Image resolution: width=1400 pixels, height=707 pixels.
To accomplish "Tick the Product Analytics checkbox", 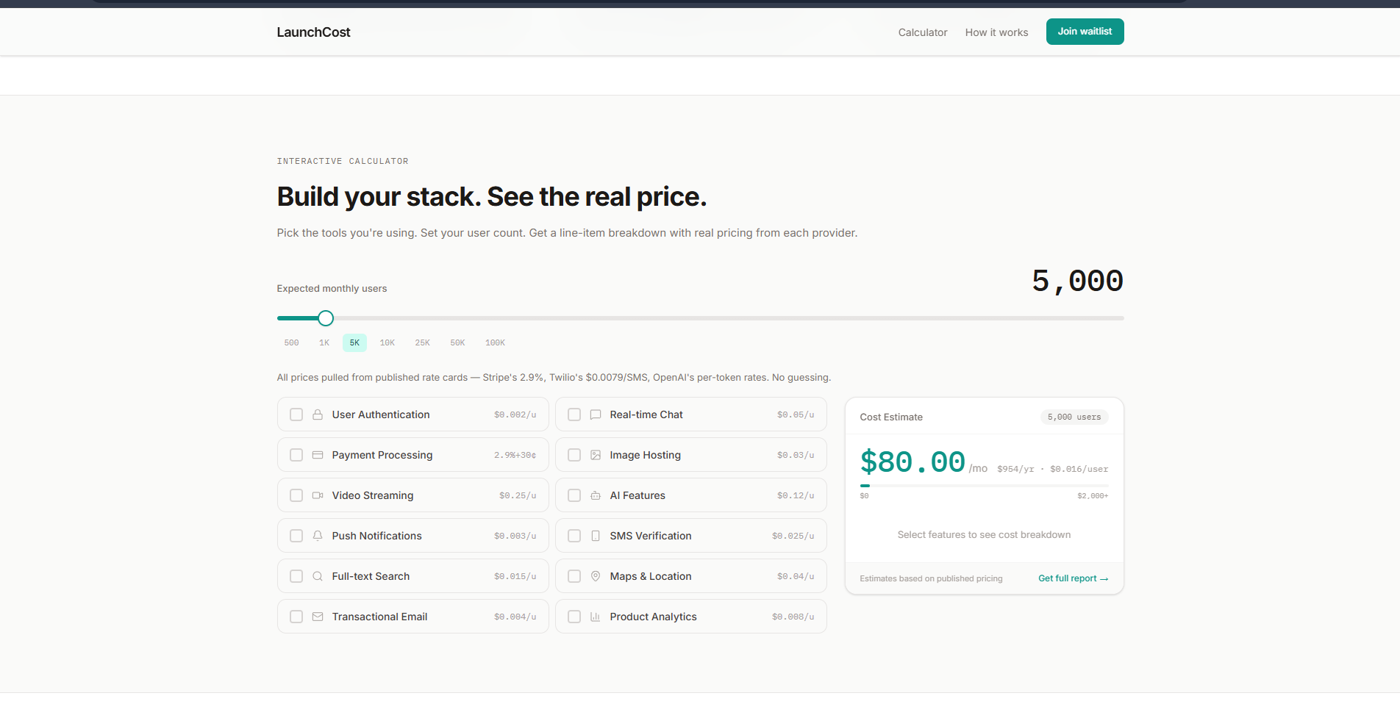I will [x=574, y=617].
